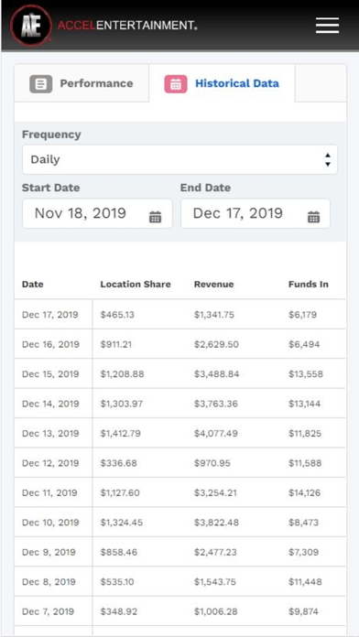Click the Revenue column header

point(214,285)
